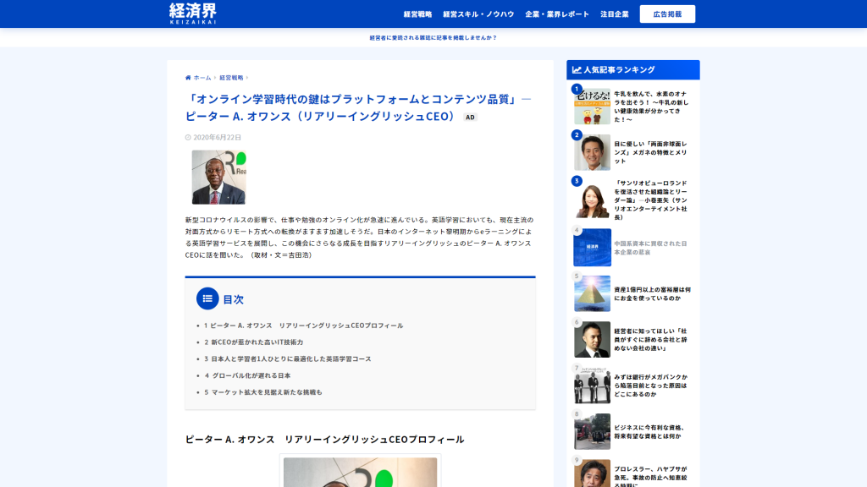
Task: Jump to section 2 新CEOが惹かれた高いIT技術力
Action: click(254, 342)
